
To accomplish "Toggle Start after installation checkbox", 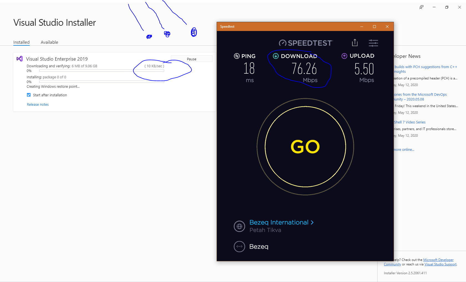I will pyautogui.click(x=29, y=95).
